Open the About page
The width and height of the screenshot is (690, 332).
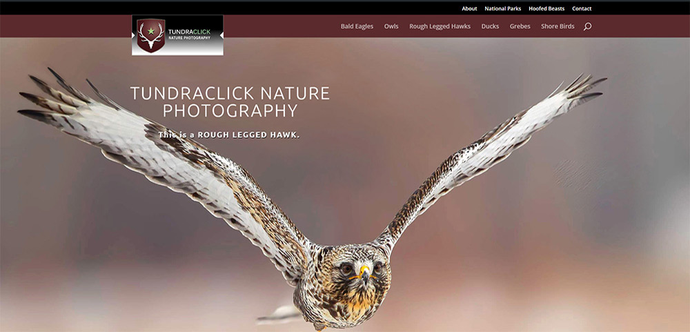(x=469, y=9)
